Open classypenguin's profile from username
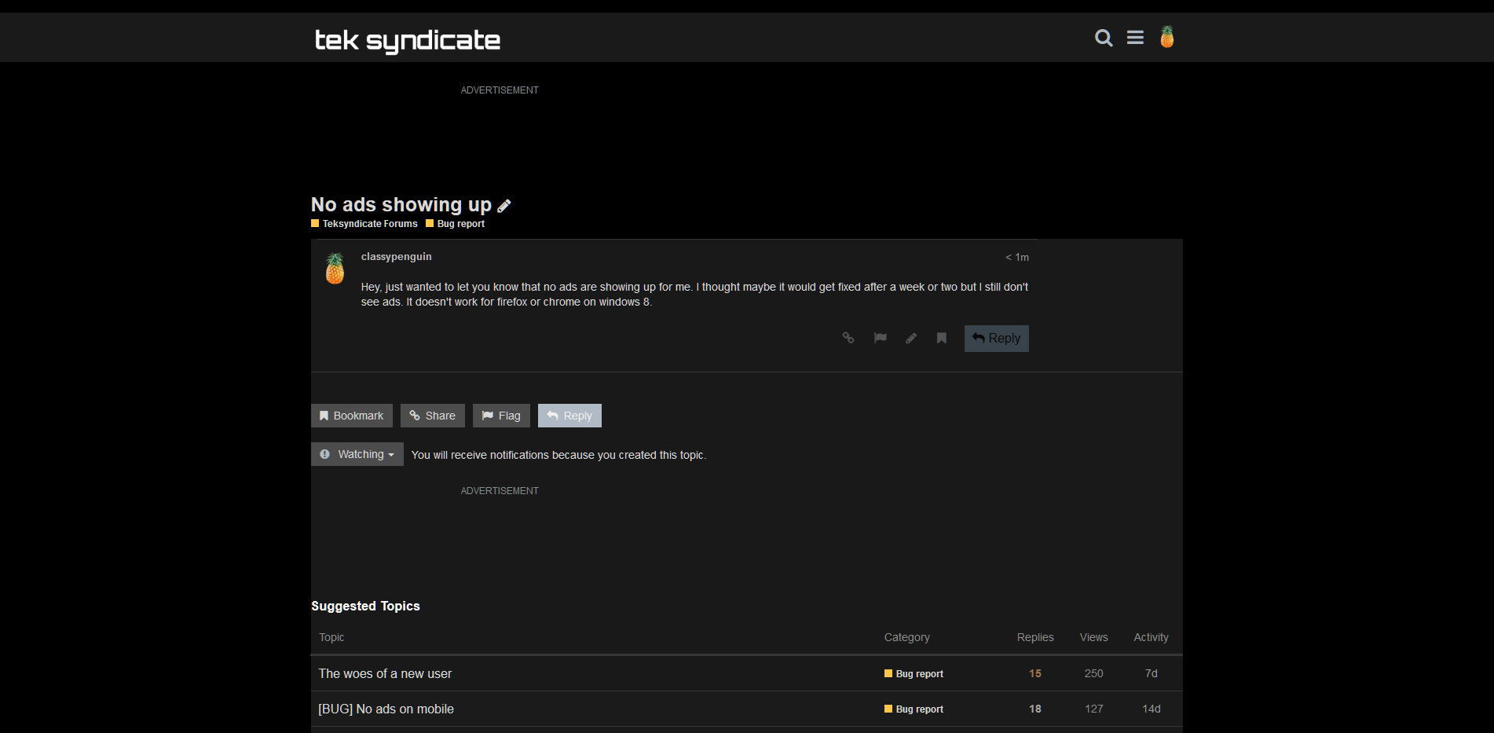Viewport: 1494px width, 733px height. [x=396, y=257]
